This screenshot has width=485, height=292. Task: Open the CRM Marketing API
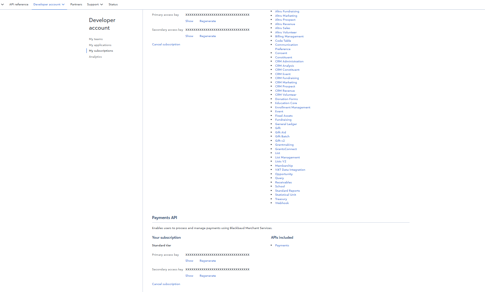pyautogui.click(x=286, y=82)
